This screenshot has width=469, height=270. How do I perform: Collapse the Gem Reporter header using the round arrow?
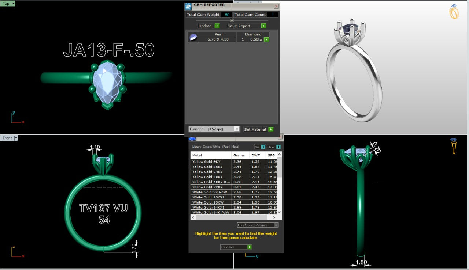(x=232, y=20)
